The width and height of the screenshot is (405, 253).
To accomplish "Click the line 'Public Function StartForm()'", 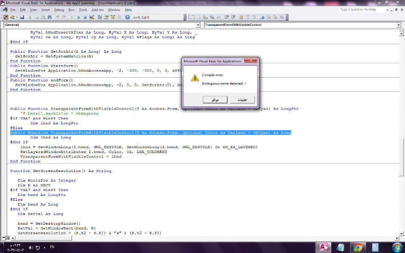I will 44,66.
